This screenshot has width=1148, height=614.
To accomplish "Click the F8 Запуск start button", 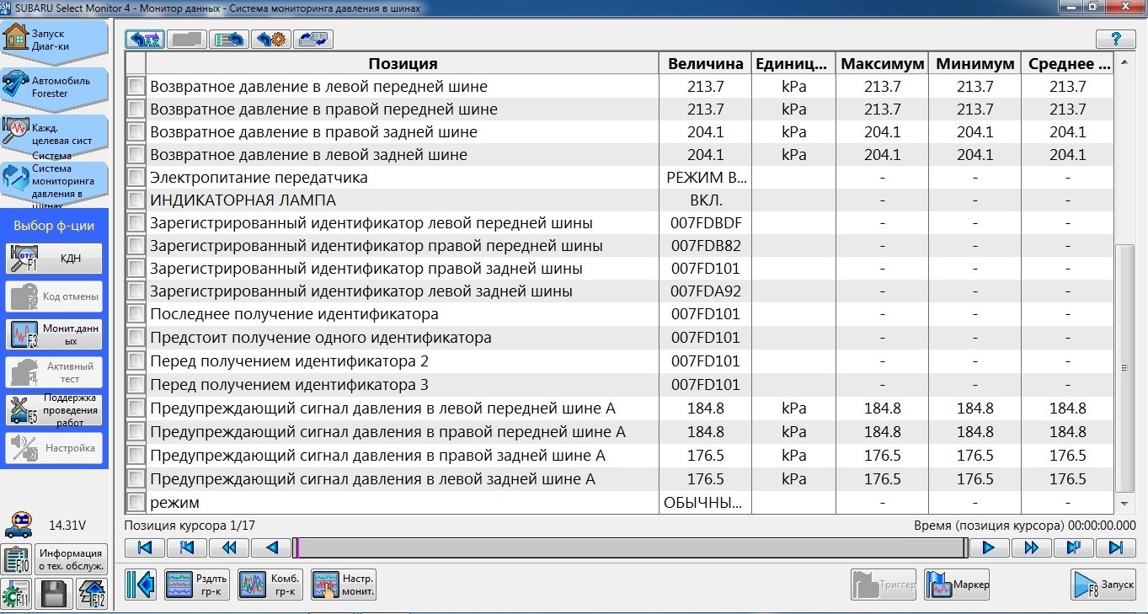I will click(1103, 585).
